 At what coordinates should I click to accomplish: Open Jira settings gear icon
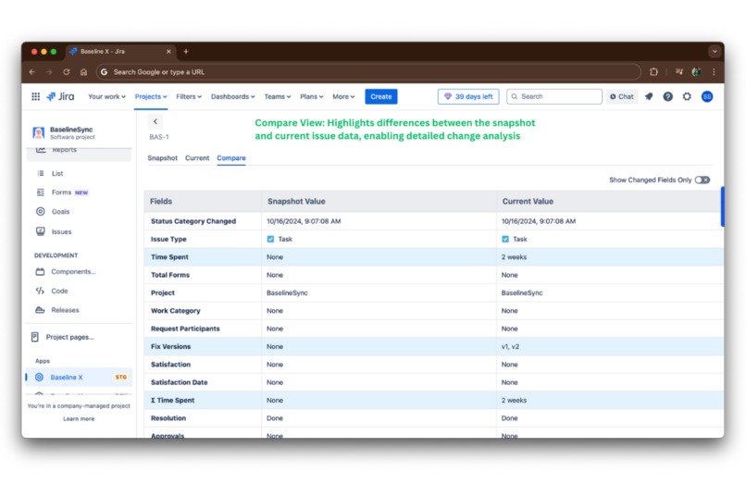pyautogui.click(x=687, y=96)
